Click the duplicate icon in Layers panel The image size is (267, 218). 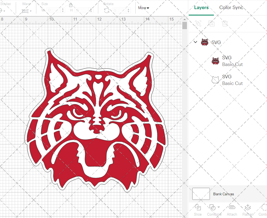211,24
